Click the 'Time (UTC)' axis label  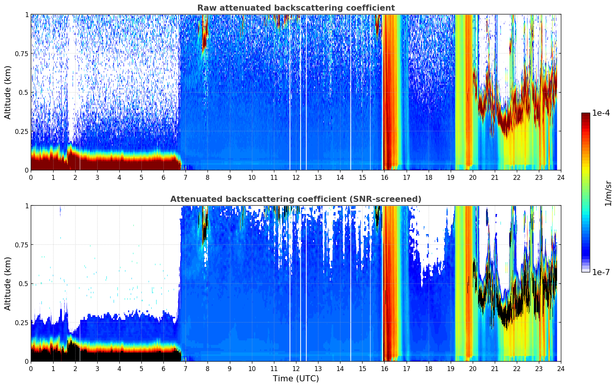pos(296,379)
